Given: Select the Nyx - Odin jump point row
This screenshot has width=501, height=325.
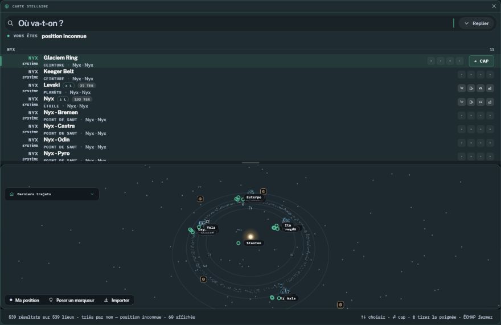Looking at the screenshot, I should coord(250,143).
